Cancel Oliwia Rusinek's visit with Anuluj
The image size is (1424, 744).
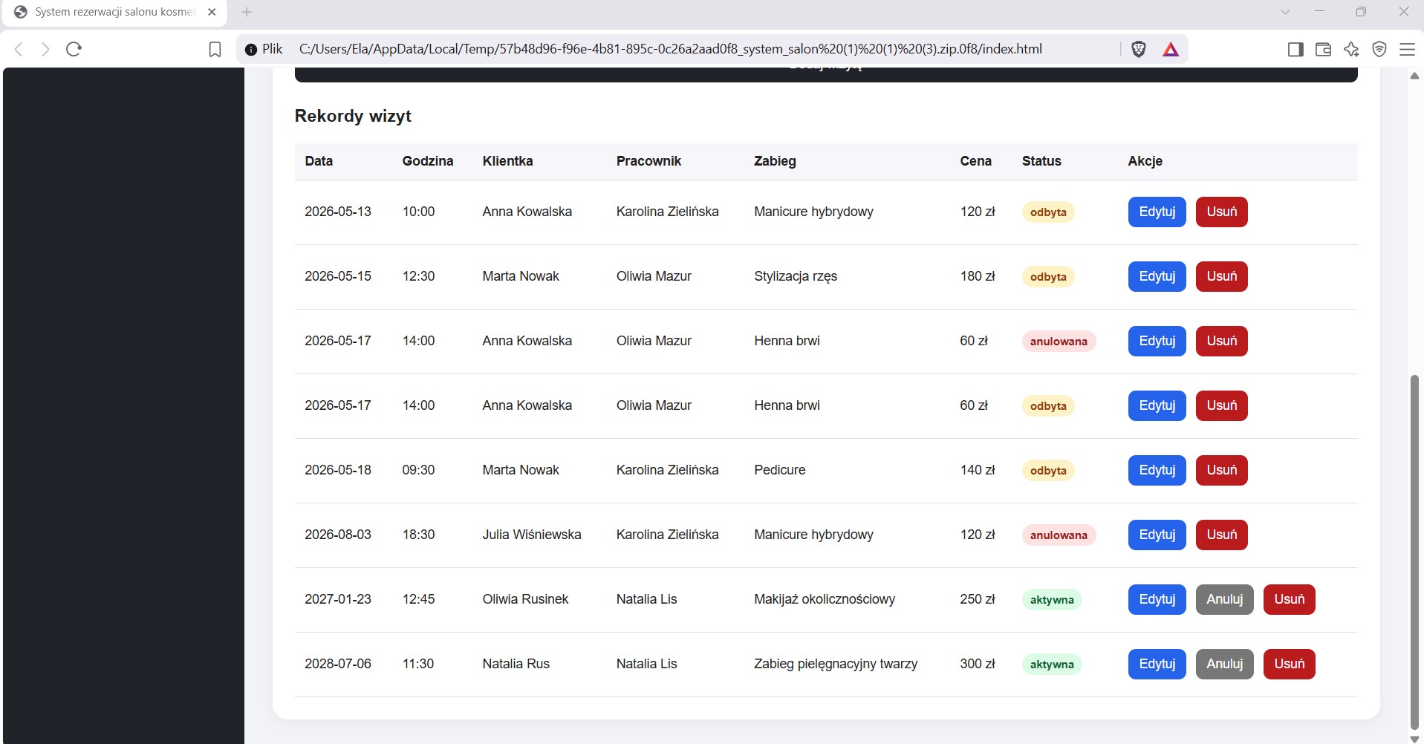1224,599
